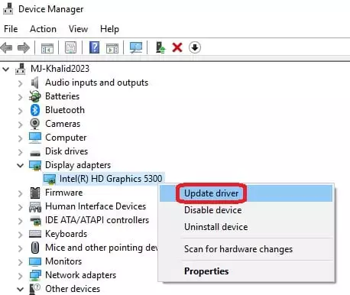Click the MJ-Khalid2023 computer icon
The width and height of the screenshot is (350, 295).
click(x=21, y=69)
